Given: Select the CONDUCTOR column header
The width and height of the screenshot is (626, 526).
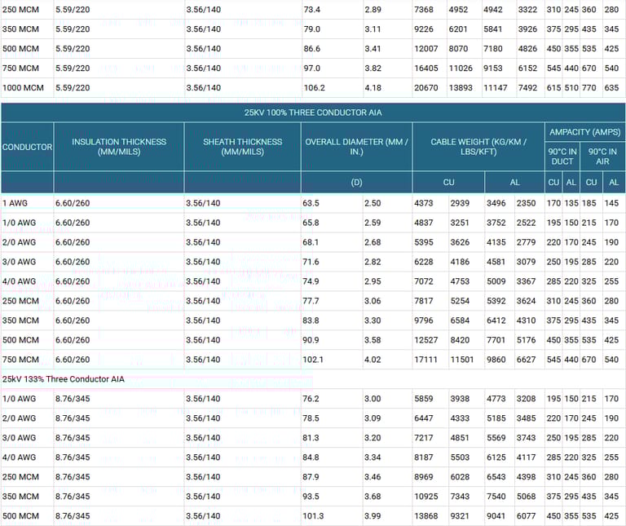Looking at the screenshot, I should [x=27, y=147].
